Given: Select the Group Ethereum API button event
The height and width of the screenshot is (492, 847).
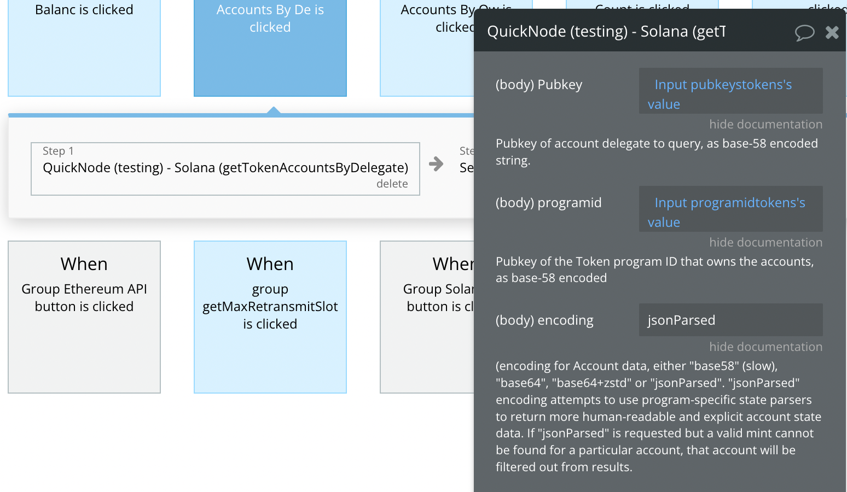Looking at the screenshot, I should [x=84, y=317].
